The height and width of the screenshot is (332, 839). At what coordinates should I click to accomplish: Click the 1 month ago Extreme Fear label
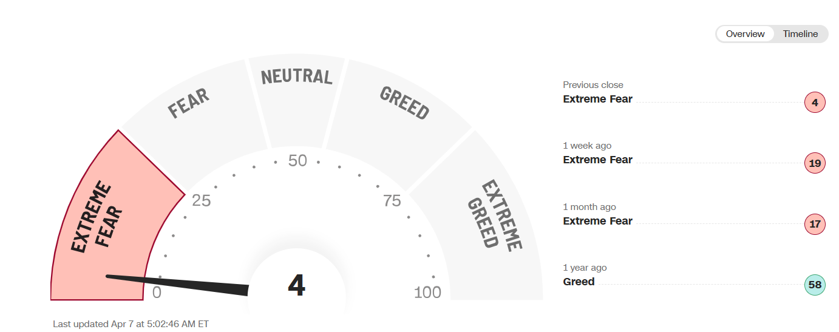pyautogui.click(x=597, y=221)
